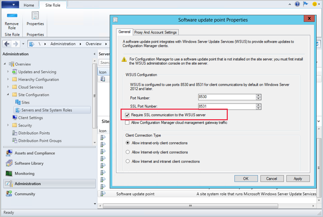Select Allow Internet-only client connections

click(128, 152)
